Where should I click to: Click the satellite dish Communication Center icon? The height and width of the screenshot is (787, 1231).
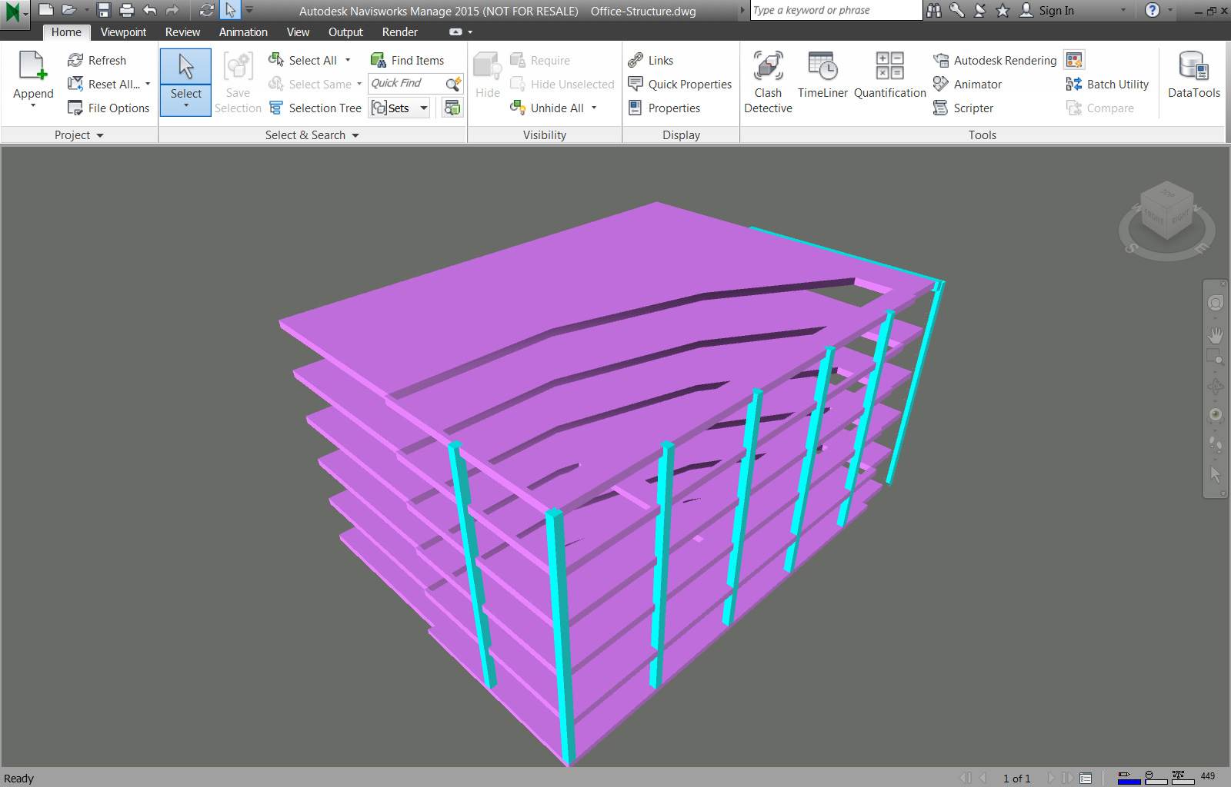(x=979, y=10)
